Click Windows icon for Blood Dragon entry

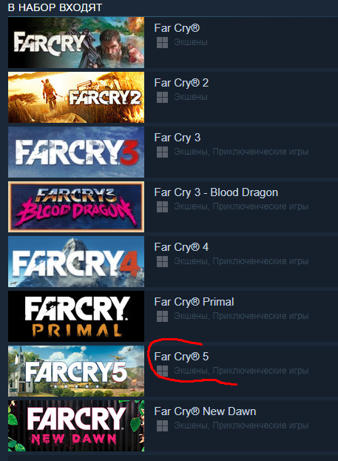[x=162, y=206]
